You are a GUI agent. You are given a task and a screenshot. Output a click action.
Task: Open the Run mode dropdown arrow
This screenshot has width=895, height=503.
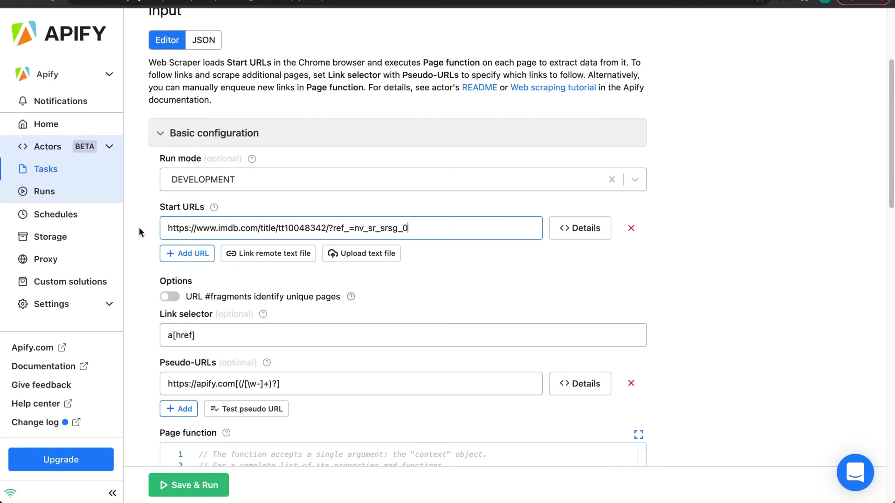click(x=634, y=180)
